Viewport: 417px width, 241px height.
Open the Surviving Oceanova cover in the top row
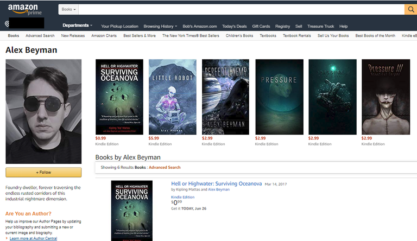[119, 97]
